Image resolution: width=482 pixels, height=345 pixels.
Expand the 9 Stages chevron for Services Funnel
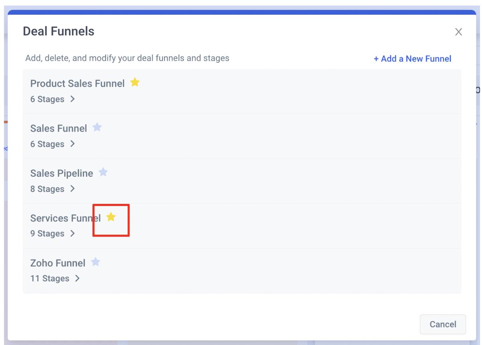72,234
